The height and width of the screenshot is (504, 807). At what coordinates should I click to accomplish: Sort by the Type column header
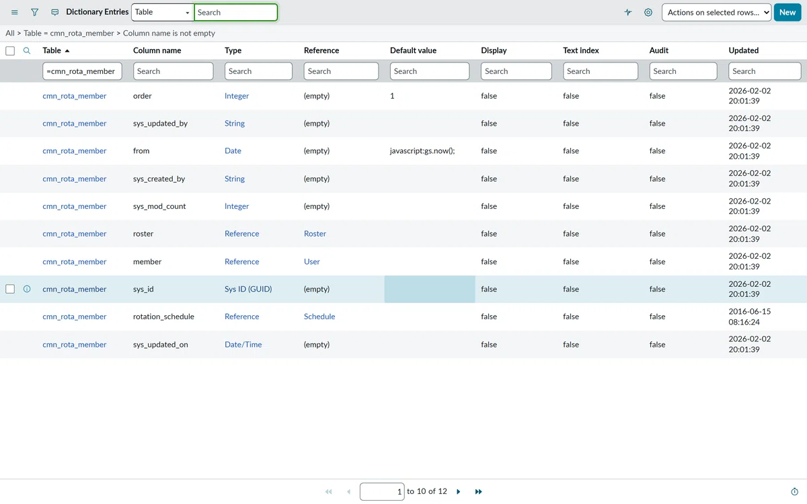coord(233,50)
